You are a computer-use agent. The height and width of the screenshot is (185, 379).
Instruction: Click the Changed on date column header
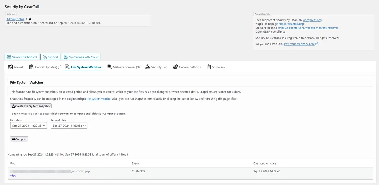[x=265, y=163]
